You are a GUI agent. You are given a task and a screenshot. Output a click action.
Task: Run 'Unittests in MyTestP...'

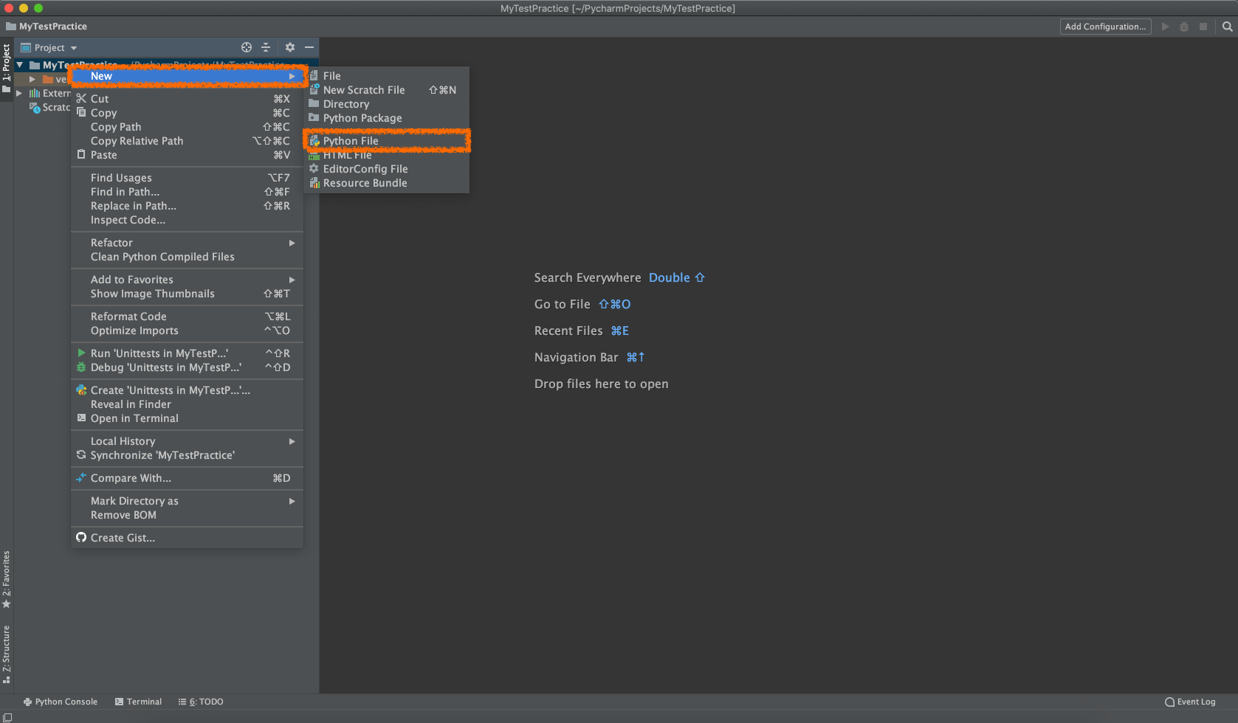[187, 353]
